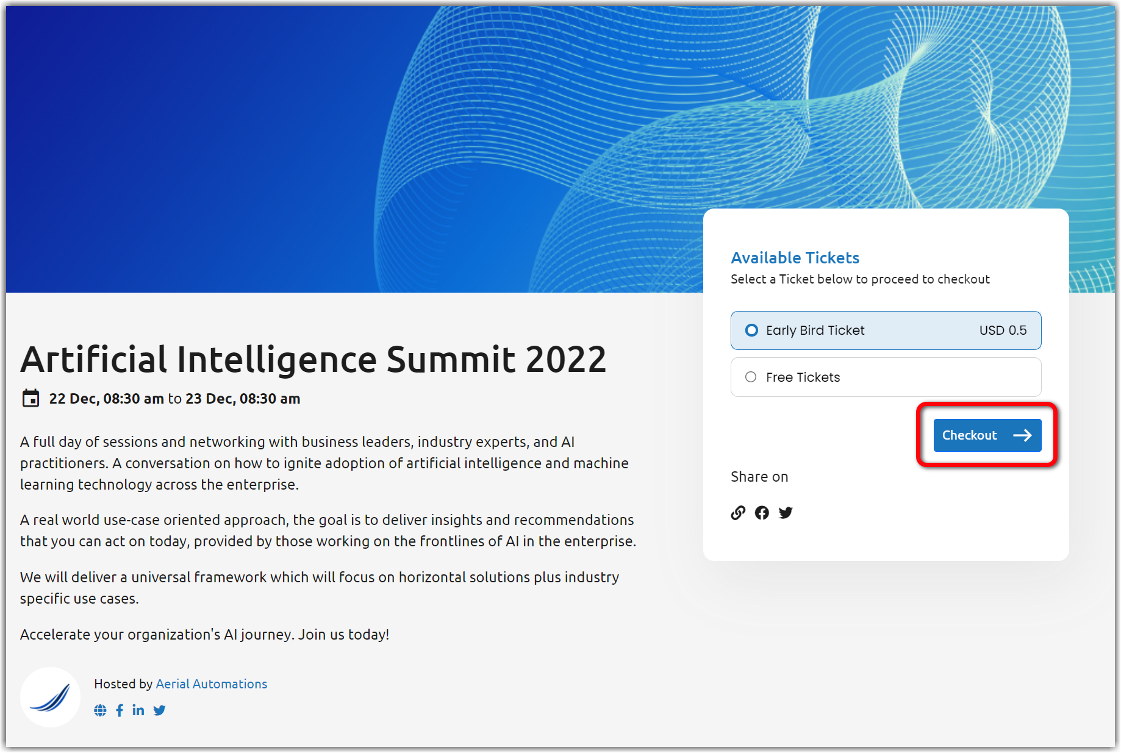Viewport: 1121px width, 753px height.
Task: Click the USD 0.5 ticket price
Action: (x=1003, y=330)
